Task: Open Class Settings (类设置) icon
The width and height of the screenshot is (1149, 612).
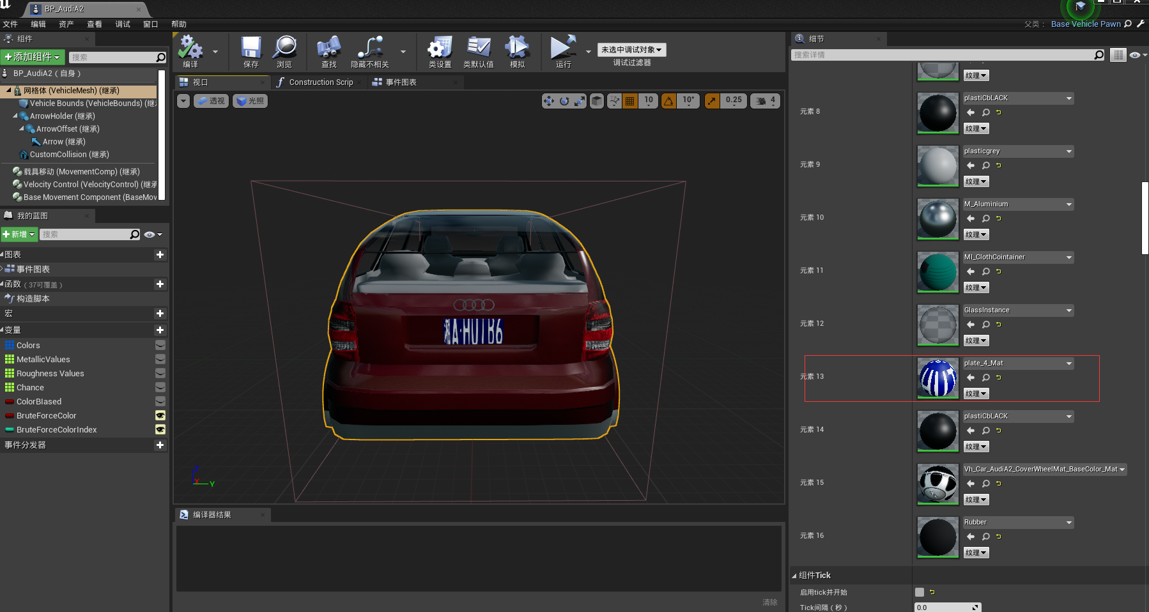Action: click(x=440, y=49)
